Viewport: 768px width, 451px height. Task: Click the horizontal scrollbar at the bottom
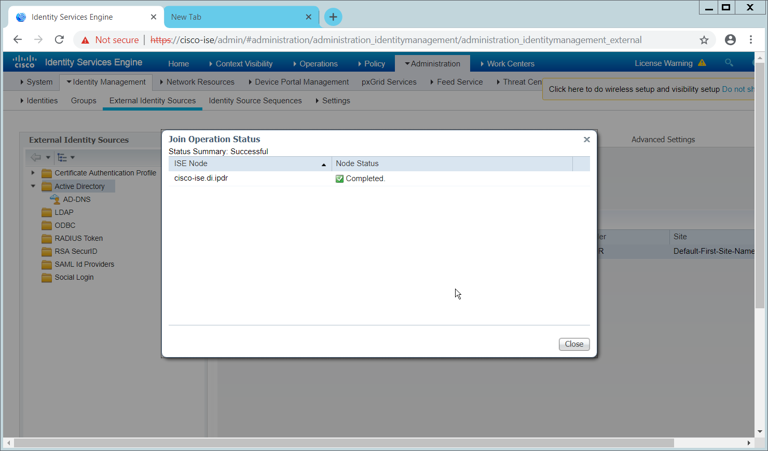coord(342,443)
